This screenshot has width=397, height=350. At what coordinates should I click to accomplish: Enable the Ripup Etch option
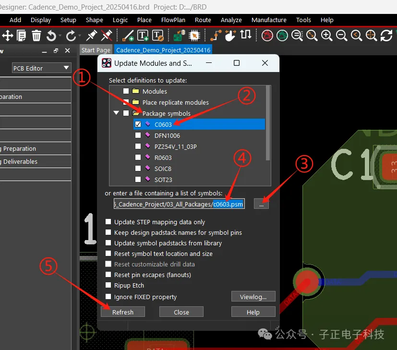pos(108,285)
